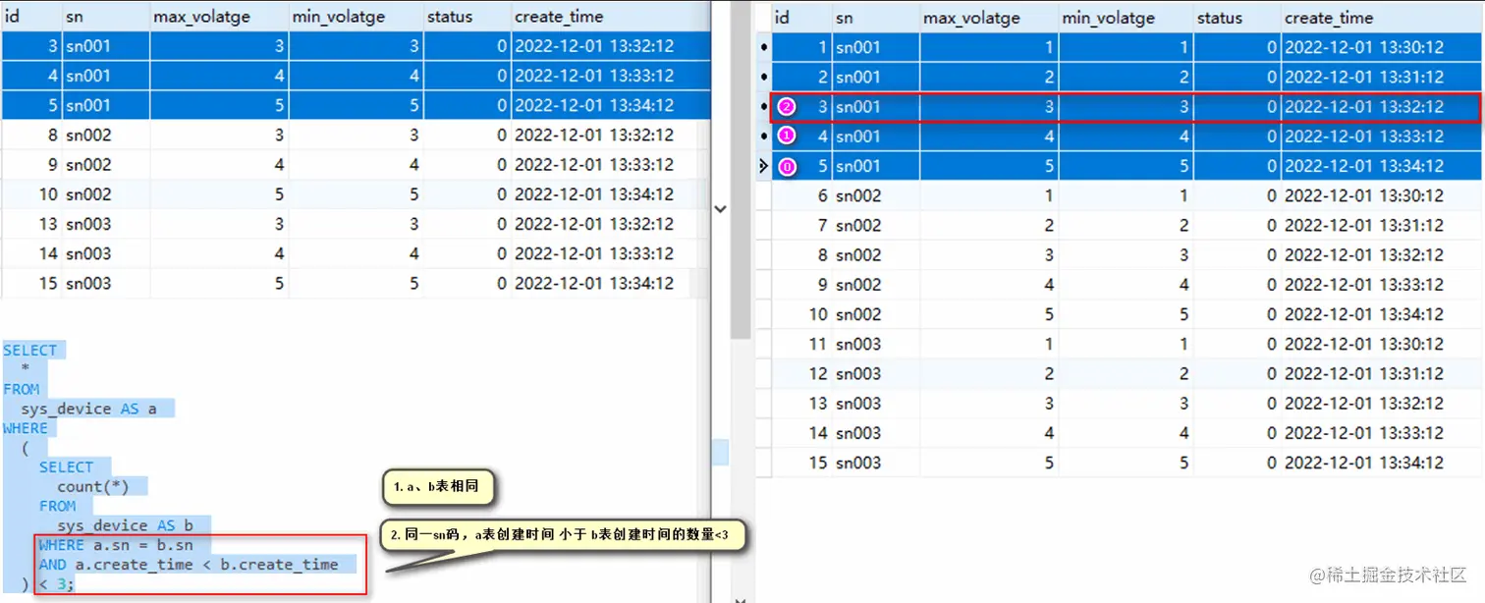Select create_time cell of left-grid row 14

tap(611, 253)
